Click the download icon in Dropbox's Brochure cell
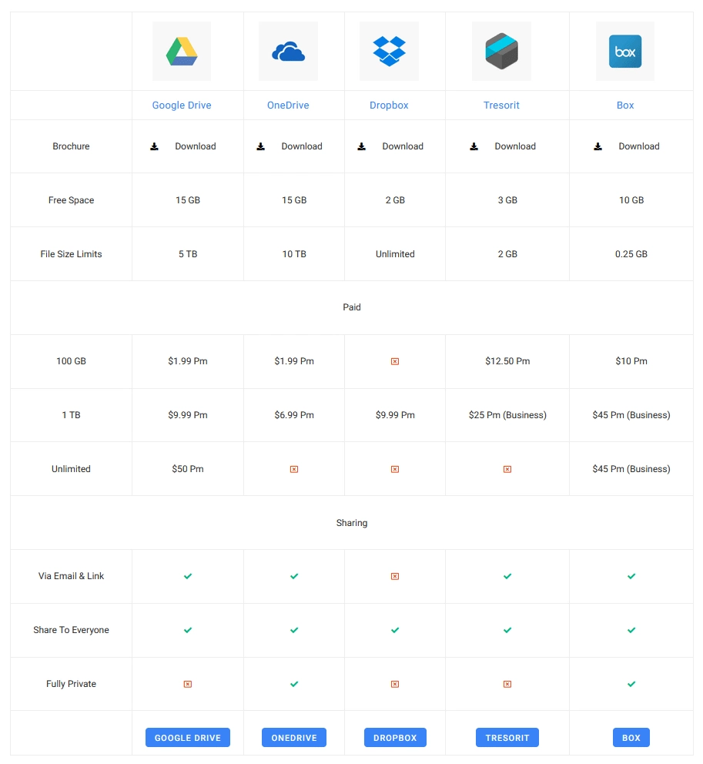Image resolution: width=703 pixels, height=764 pixels. click(362, 146)
